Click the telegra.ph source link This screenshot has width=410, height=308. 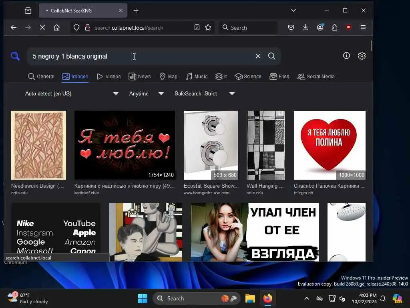(x=303, y=193)
